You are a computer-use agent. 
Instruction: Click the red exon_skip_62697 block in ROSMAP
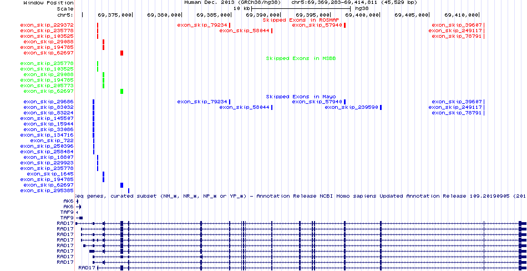coord(121,53)
